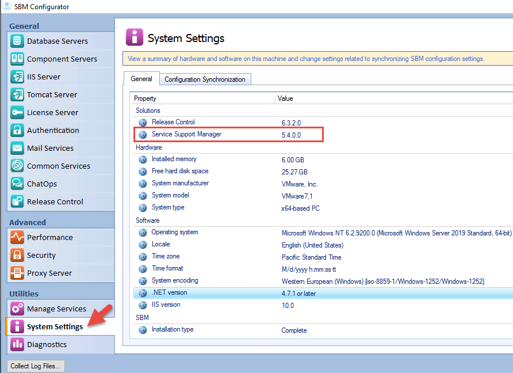Click globe icon next to Installation type
Screen dimensions: 513x373
(143, 330)
